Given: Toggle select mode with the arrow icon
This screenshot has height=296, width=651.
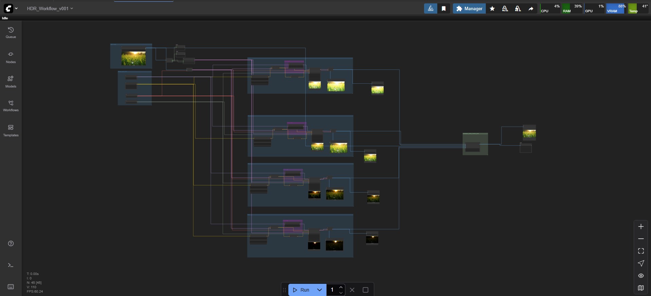Looking at the screenshot, I should coord(641,263).
